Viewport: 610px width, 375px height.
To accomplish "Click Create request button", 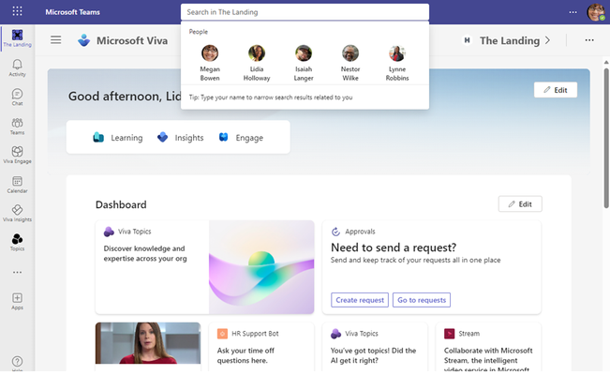I will (360, 300).
